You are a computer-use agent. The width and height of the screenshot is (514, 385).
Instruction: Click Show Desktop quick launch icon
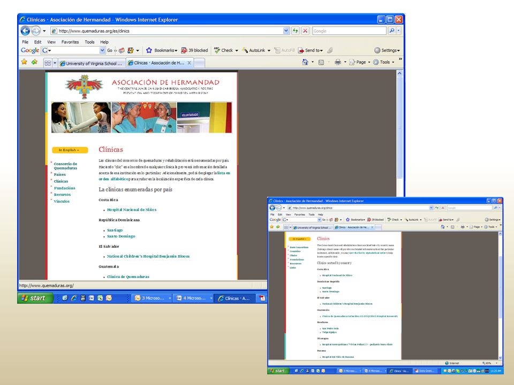pyautogui.click(x=65, y=298)
